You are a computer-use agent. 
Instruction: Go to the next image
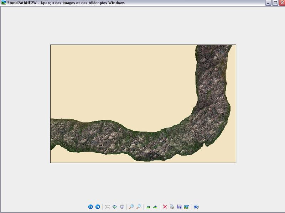pyautogui.click(x=98, y=207)
